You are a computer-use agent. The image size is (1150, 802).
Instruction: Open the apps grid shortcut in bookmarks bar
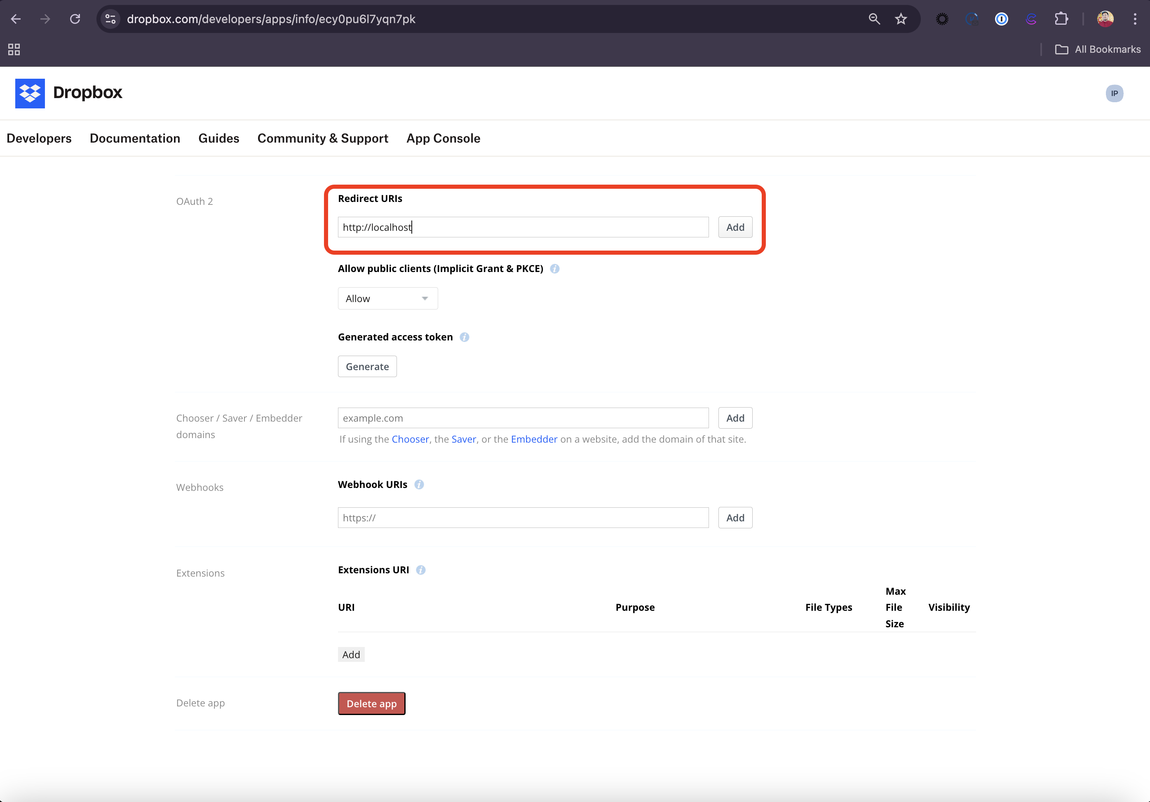pos(14,49)
